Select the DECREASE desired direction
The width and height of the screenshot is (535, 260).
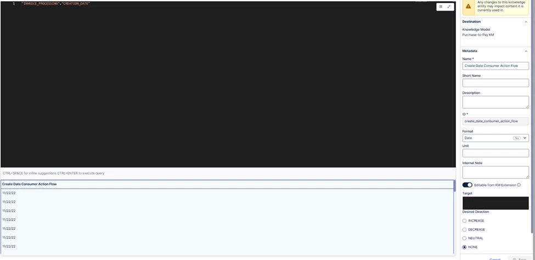pyautogui.click(x=464, y=230)
